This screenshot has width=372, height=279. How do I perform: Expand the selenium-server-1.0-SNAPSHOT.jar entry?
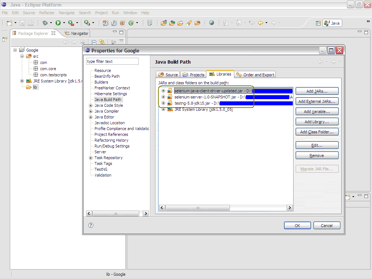coord(163,97)
